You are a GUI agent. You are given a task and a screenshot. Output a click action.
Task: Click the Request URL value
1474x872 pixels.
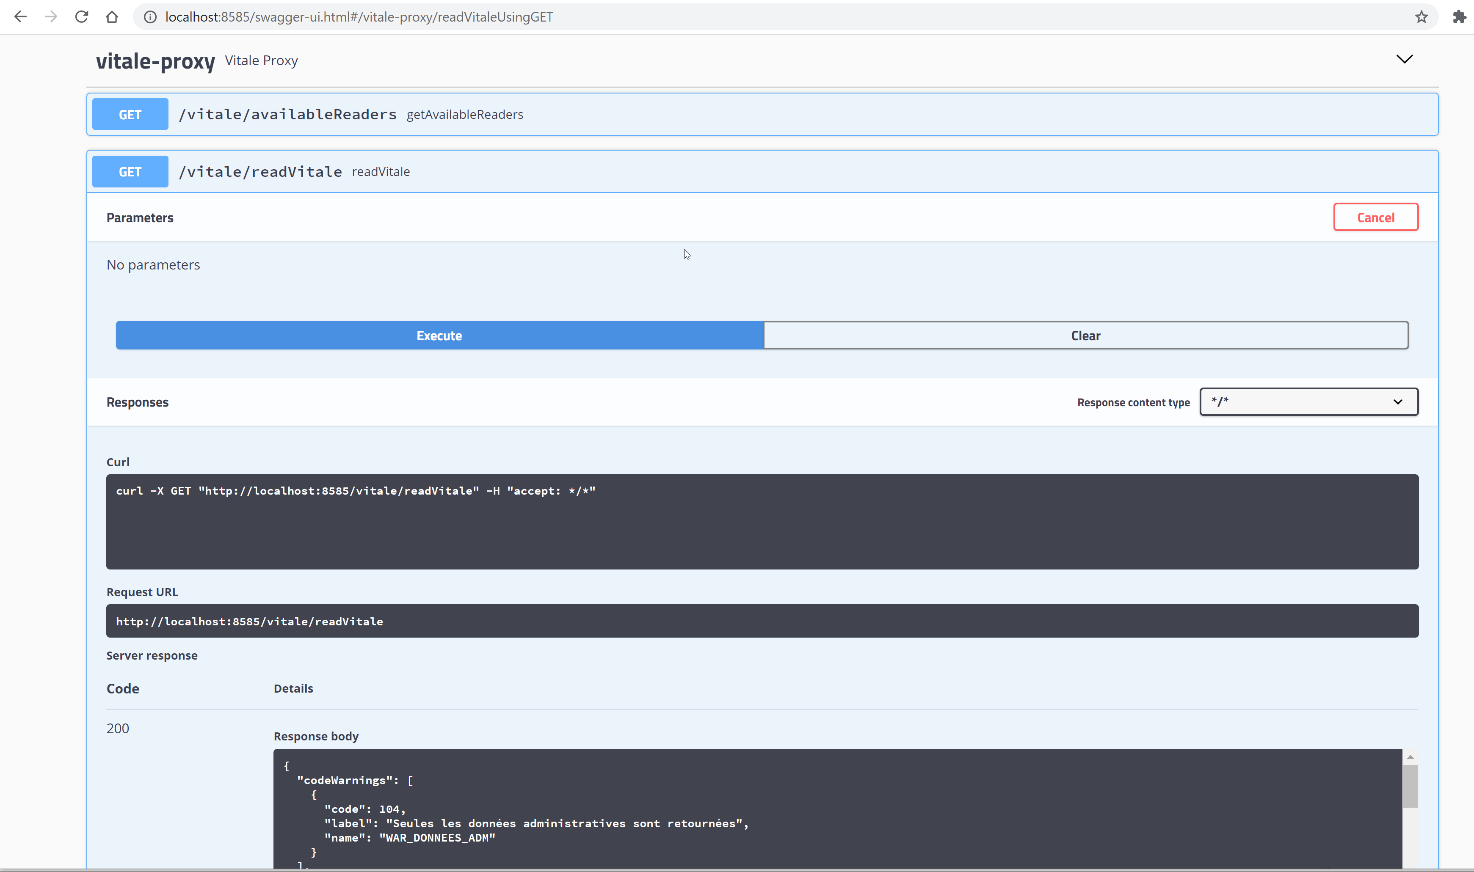coord(249,622)
